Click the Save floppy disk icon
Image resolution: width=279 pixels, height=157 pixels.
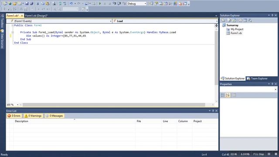coord(27,3)
